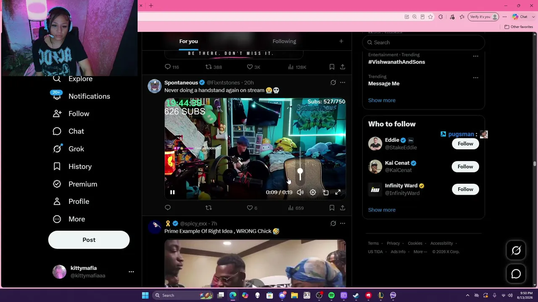
Task: Bookmark the Spontaneous handstand post
Action: pyautogui.click(x=332, y=208)
